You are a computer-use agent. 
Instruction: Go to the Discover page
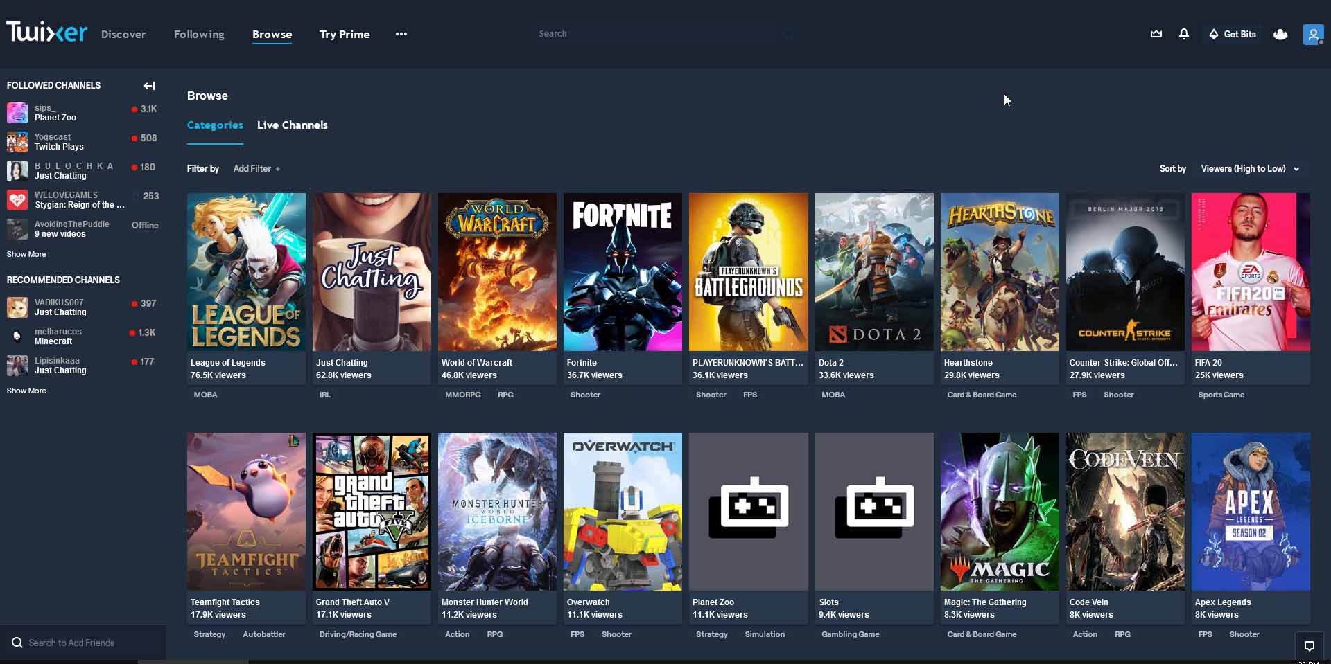point(123,34)
